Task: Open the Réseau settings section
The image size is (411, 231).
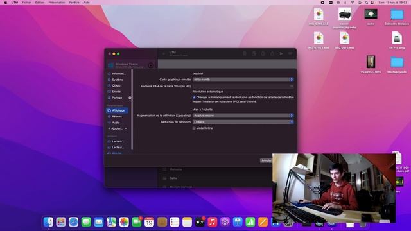Action: pyautogui.click(x=117, y=117)
